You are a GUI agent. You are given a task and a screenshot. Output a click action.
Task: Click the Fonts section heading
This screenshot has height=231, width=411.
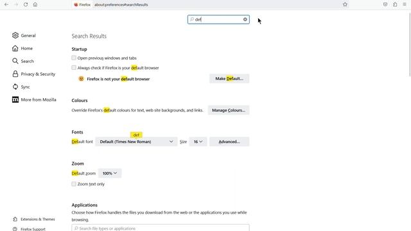click(x=77, y=132)
